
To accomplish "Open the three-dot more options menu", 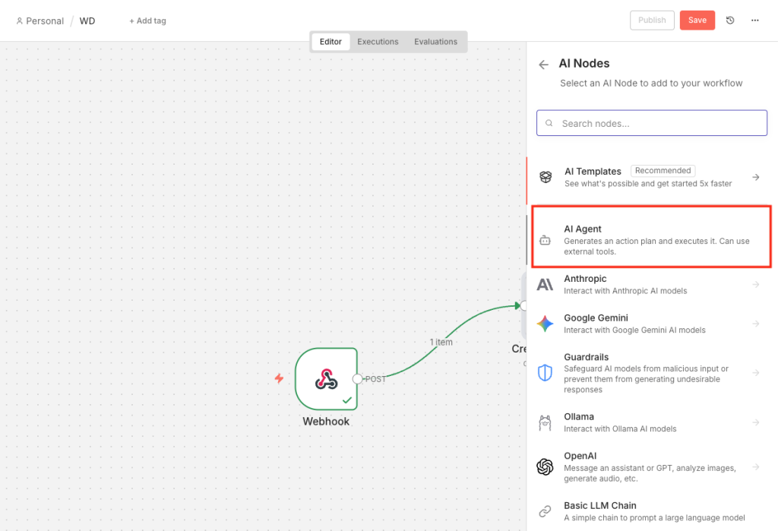I will pyautogui.click(x=754, y=21).
